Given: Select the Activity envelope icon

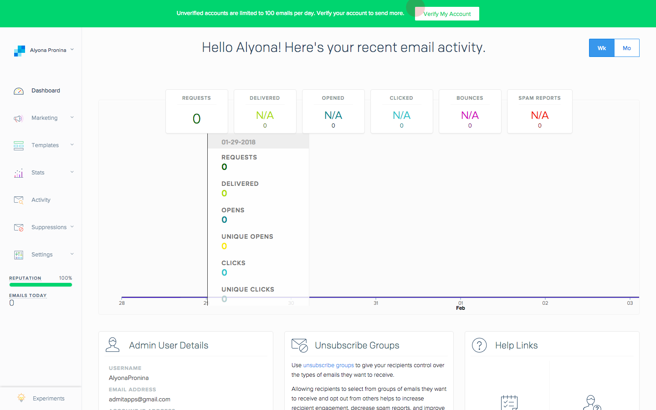Looking at the screenshot, I should pyautogui.click(x=19, y=200).
